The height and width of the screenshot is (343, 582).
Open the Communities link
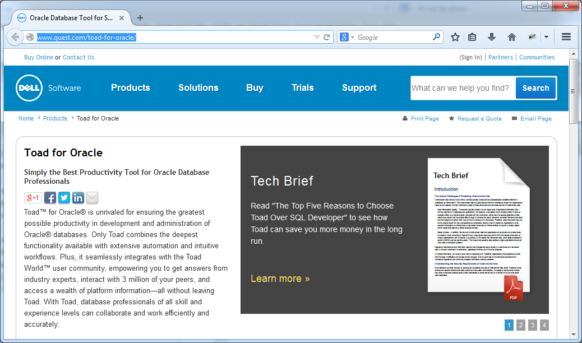pyautogui.click(x=537, y=57)
